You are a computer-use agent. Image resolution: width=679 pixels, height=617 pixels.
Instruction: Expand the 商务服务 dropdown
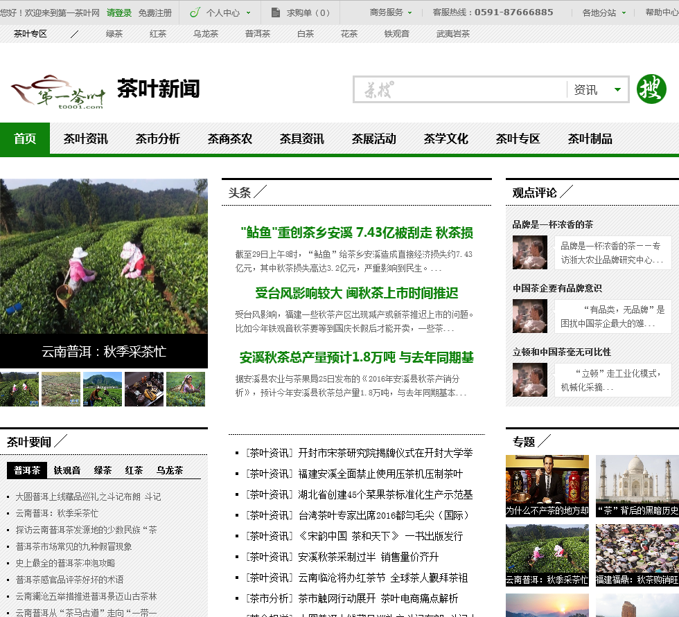[410, 13]
